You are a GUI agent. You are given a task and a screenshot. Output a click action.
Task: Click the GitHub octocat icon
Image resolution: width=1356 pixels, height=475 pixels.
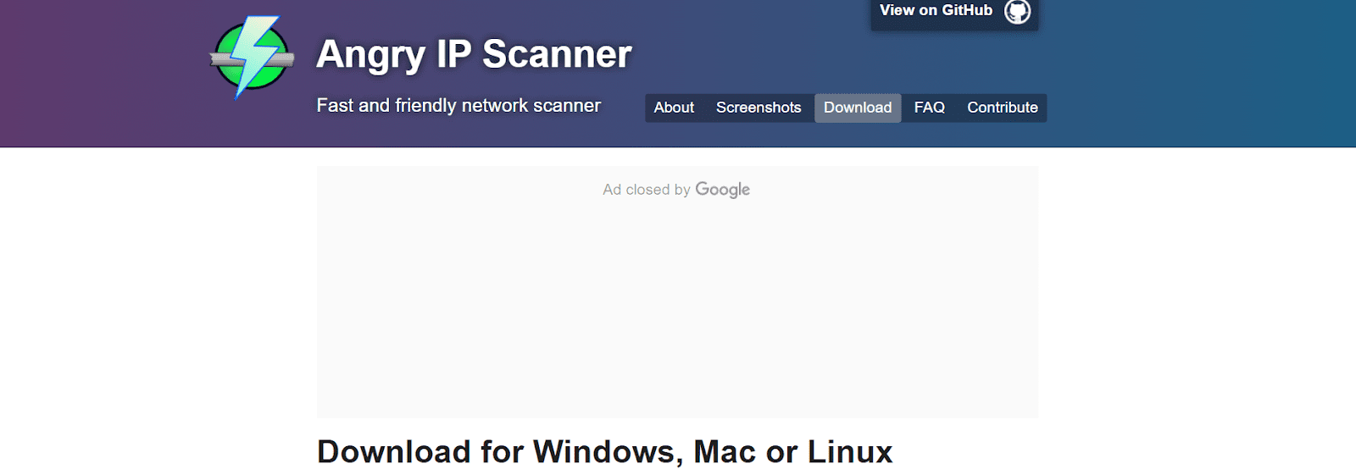[1017, 11]
